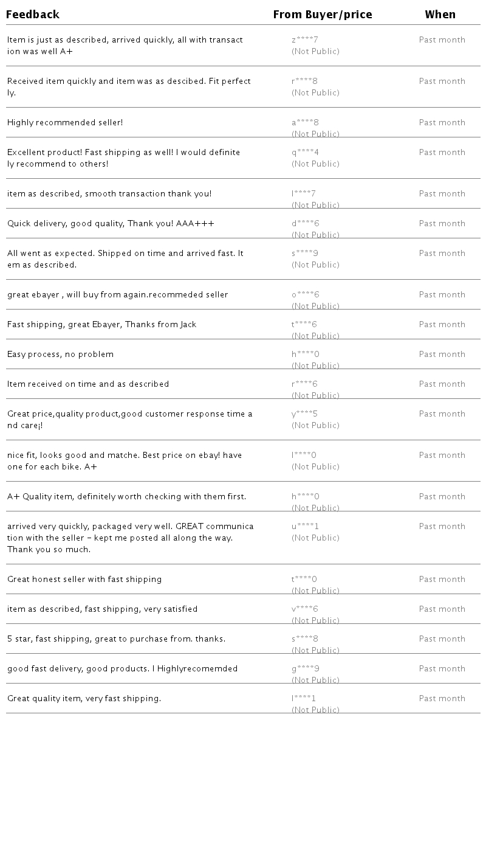
Task: Open buyer g****9's profile
Action: point(305,669)
